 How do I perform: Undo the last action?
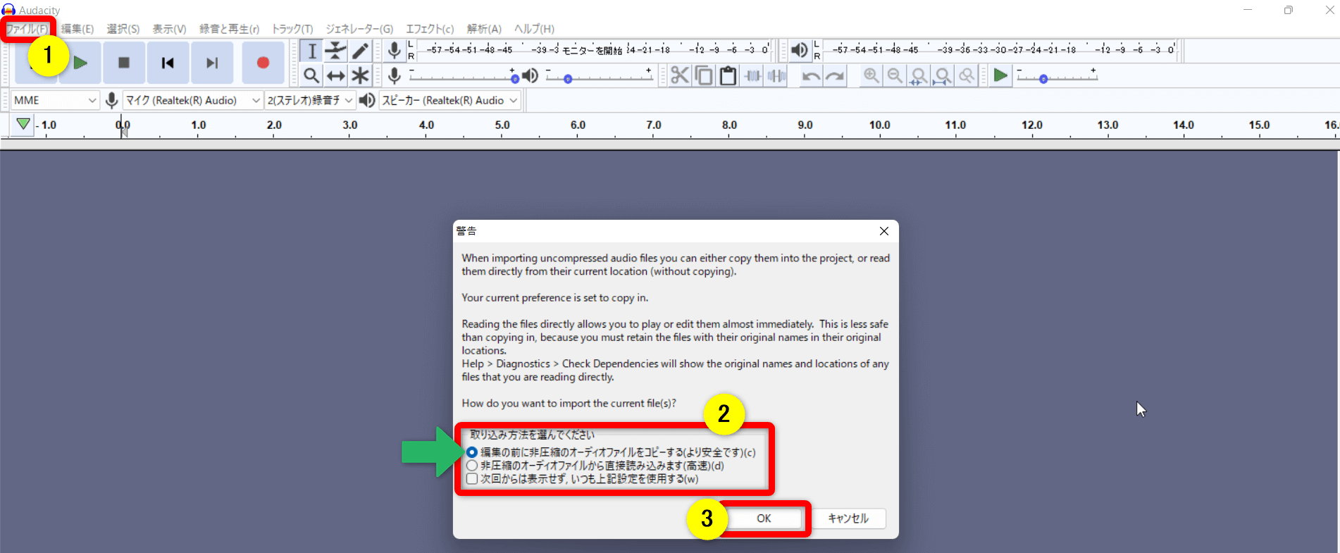pyautogui.click(x=811, y=75)
